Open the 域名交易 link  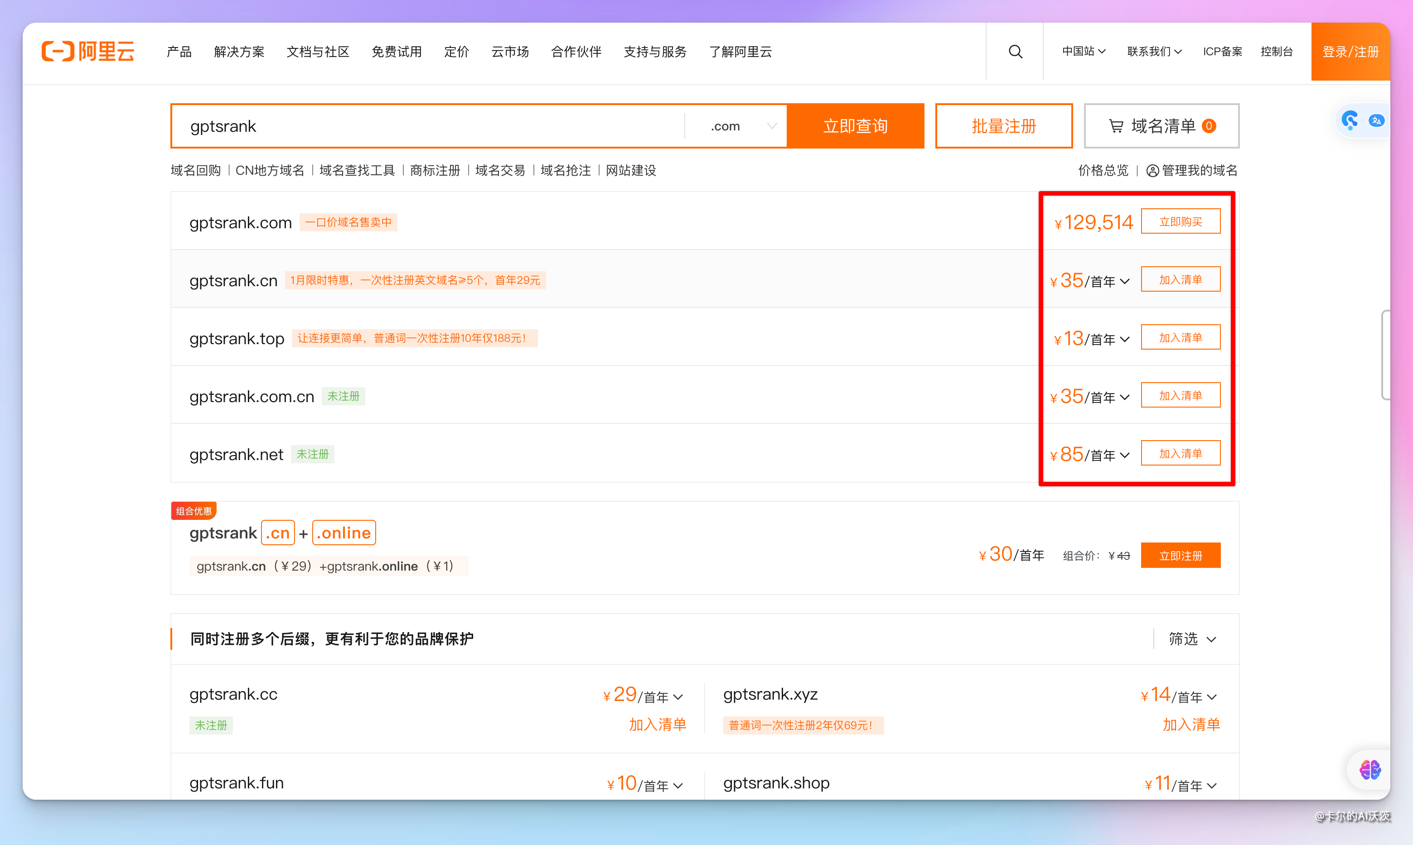coord(500,171)
